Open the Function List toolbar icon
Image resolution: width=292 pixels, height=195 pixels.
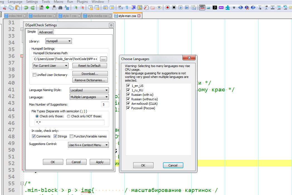tap(146, 8)
